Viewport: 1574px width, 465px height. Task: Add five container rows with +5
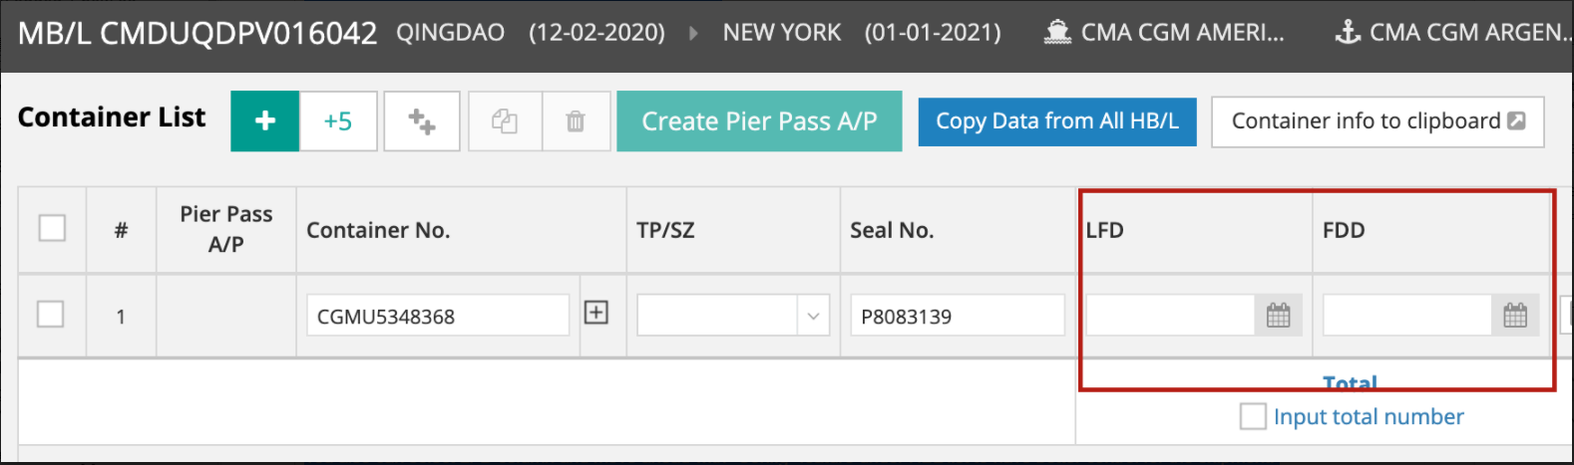[338, 121]
